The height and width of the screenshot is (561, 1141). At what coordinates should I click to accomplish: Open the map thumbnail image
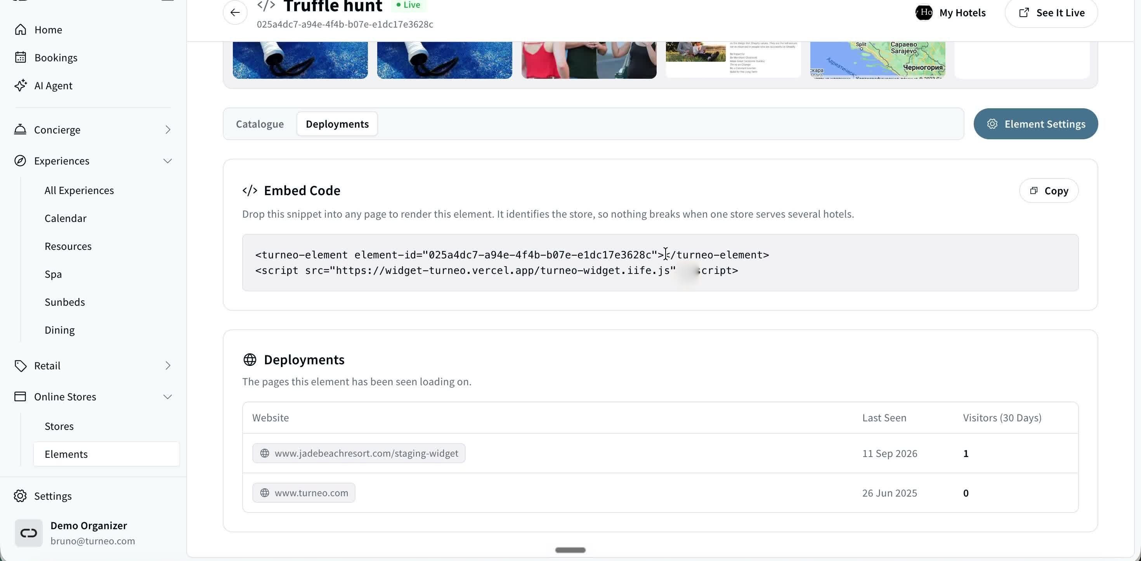point(877,60)
